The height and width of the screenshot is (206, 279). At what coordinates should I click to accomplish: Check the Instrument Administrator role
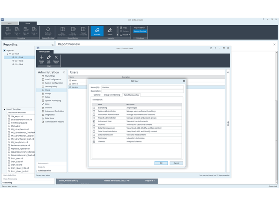pyautogui.click(x=94, y=115)
